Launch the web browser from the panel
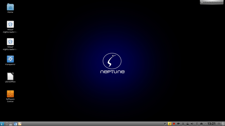 (15, 124)
